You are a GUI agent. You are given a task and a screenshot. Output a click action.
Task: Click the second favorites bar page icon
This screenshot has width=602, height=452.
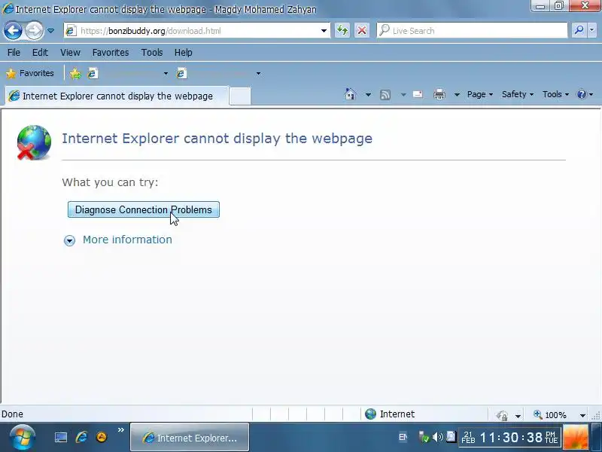tap(181, 73)
